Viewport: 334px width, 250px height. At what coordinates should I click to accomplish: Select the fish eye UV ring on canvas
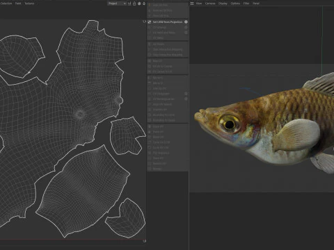click(80, 114)
